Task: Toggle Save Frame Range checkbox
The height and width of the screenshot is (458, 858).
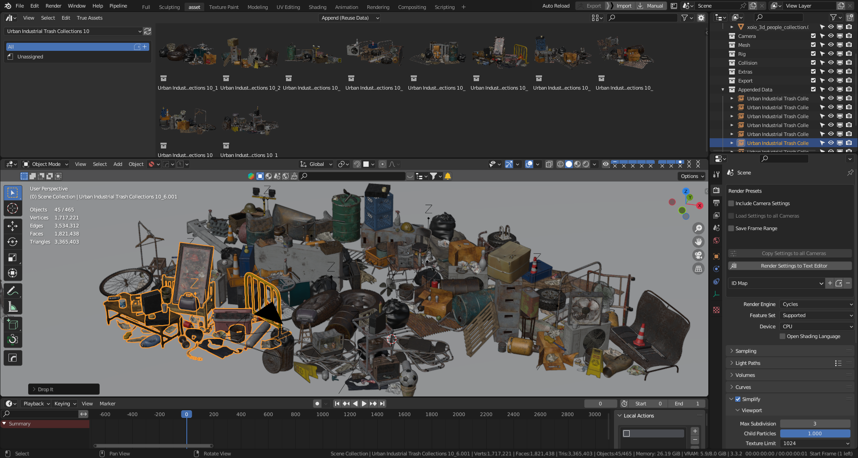Action: (x=731, y=228)
